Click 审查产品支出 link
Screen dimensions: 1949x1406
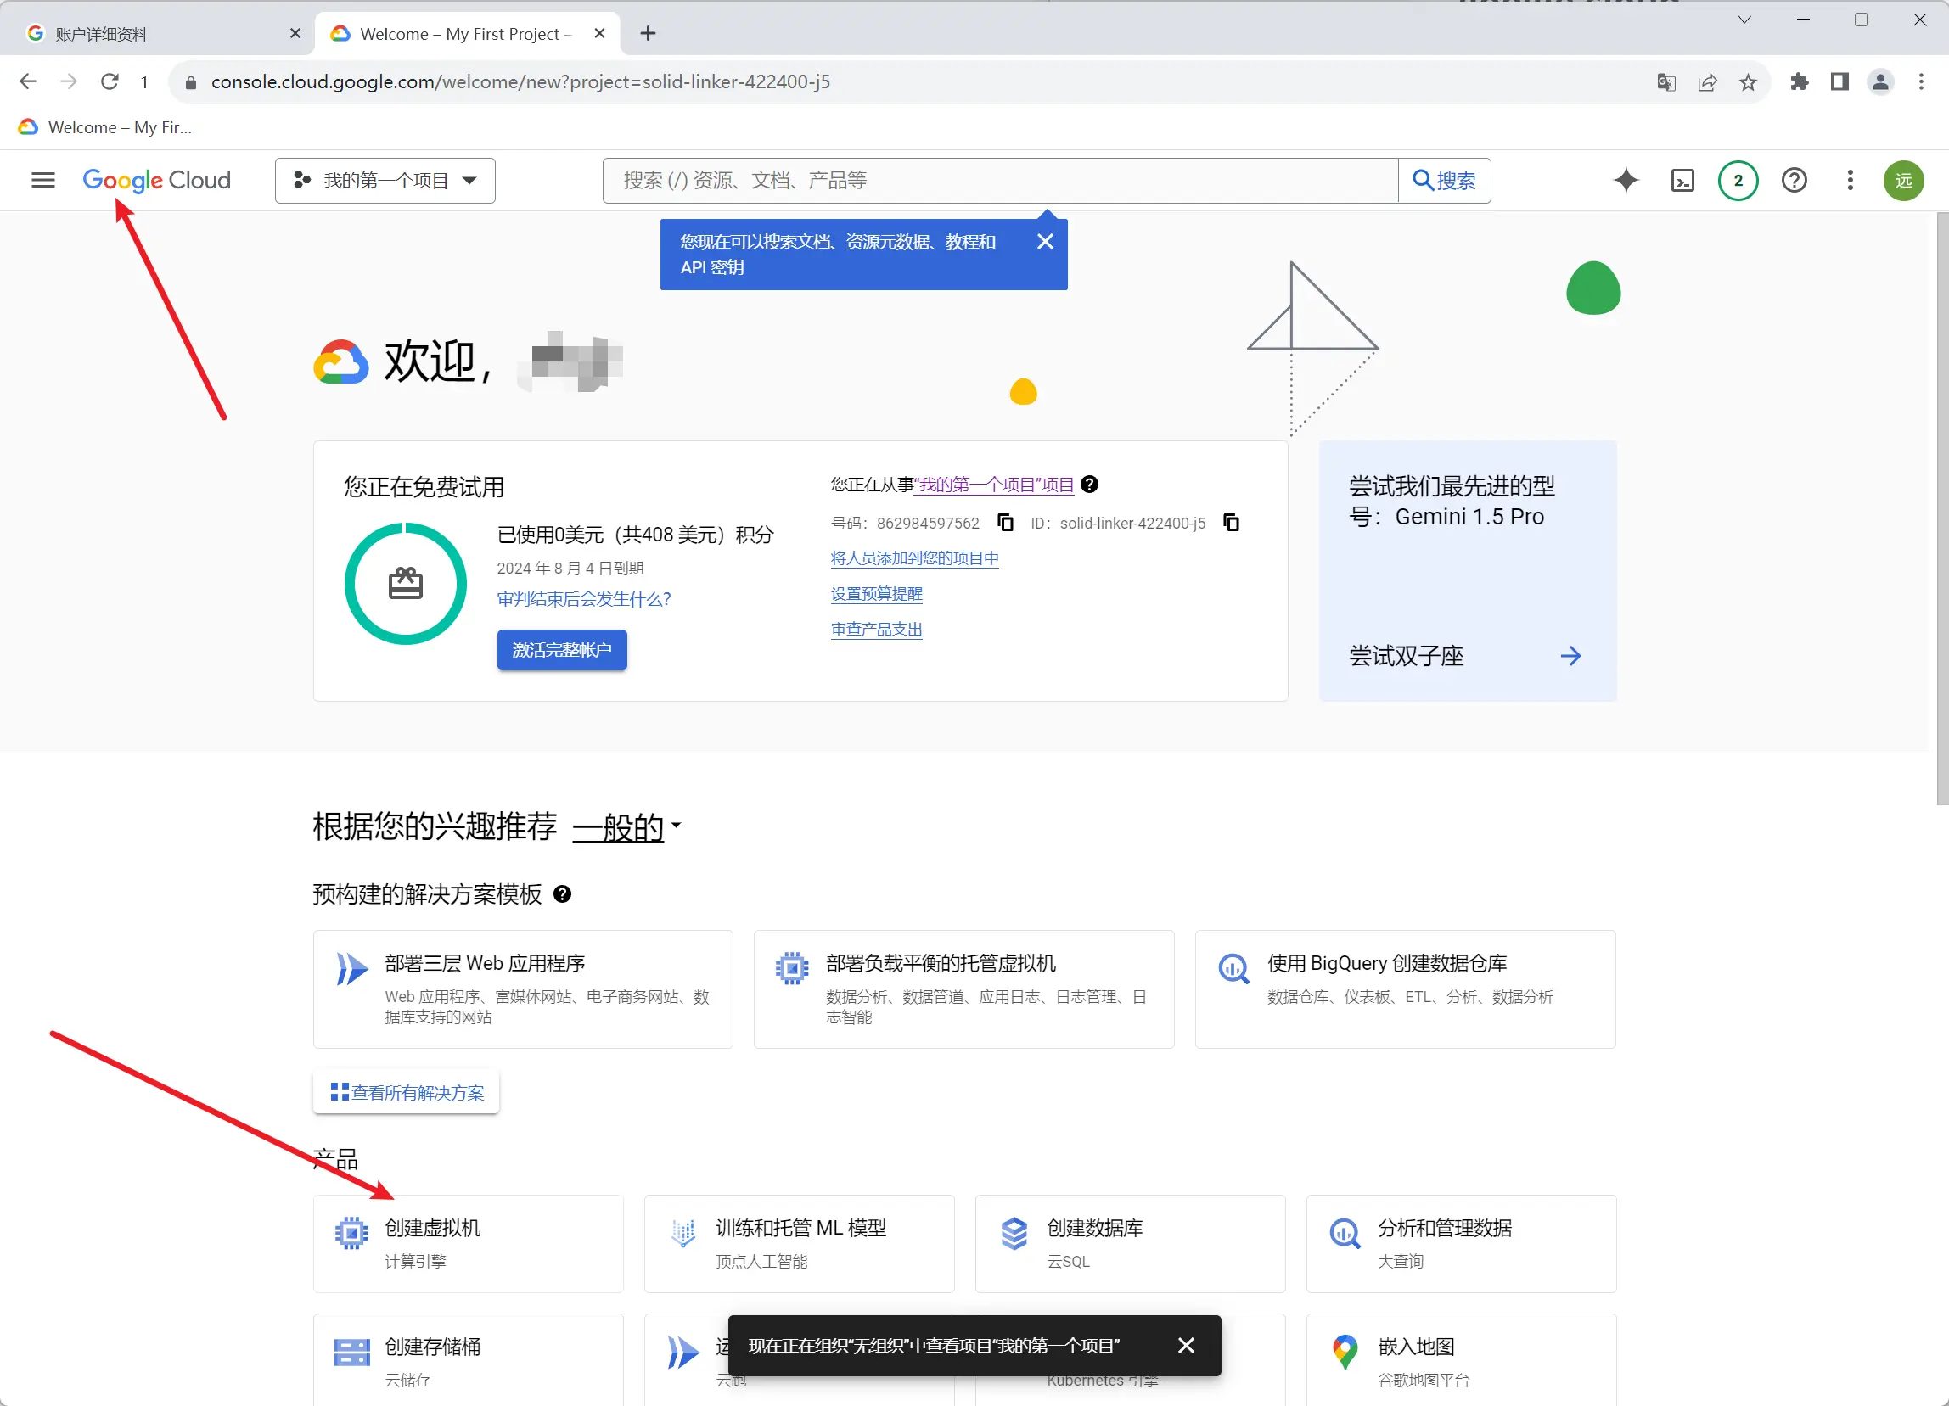[x=877, y=630]
